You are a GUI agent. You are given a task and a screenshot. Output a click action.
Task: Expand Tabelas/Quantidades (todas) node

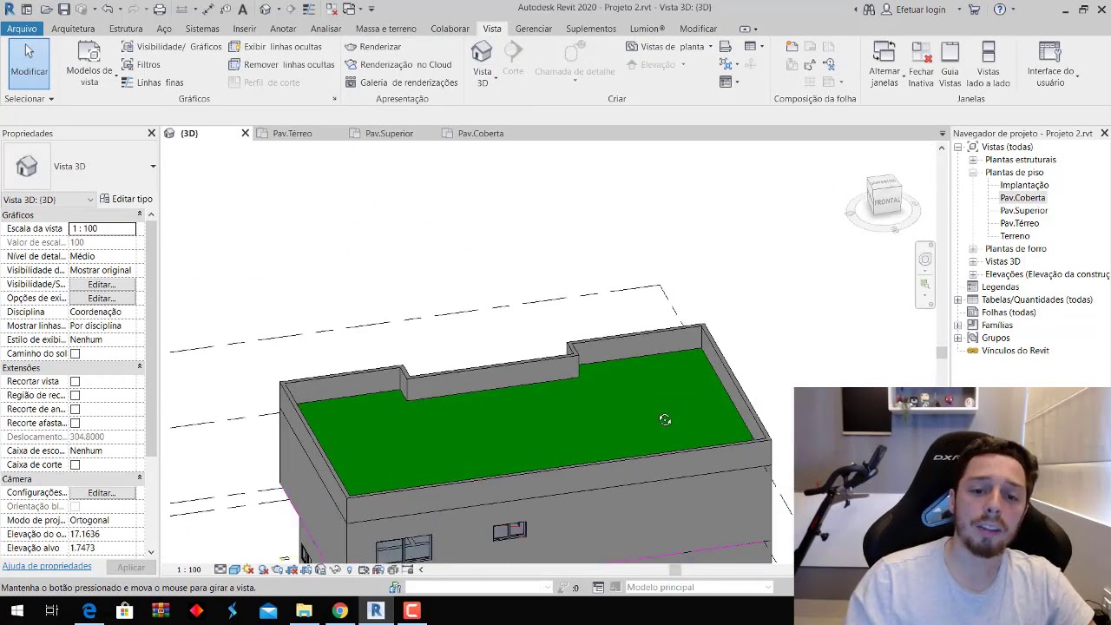[958, 299]
